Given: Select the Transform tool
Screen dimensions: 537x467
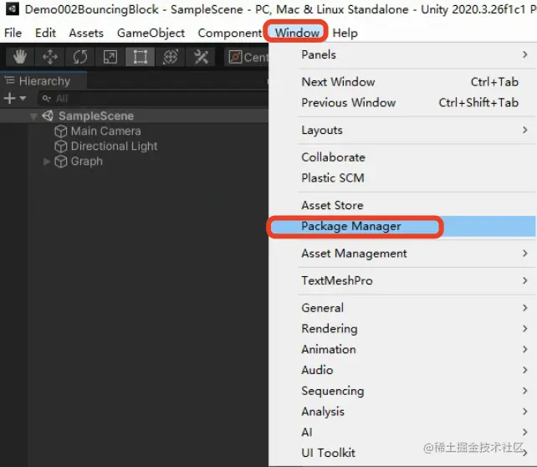Looking at the screenshot, I should 170,57.
